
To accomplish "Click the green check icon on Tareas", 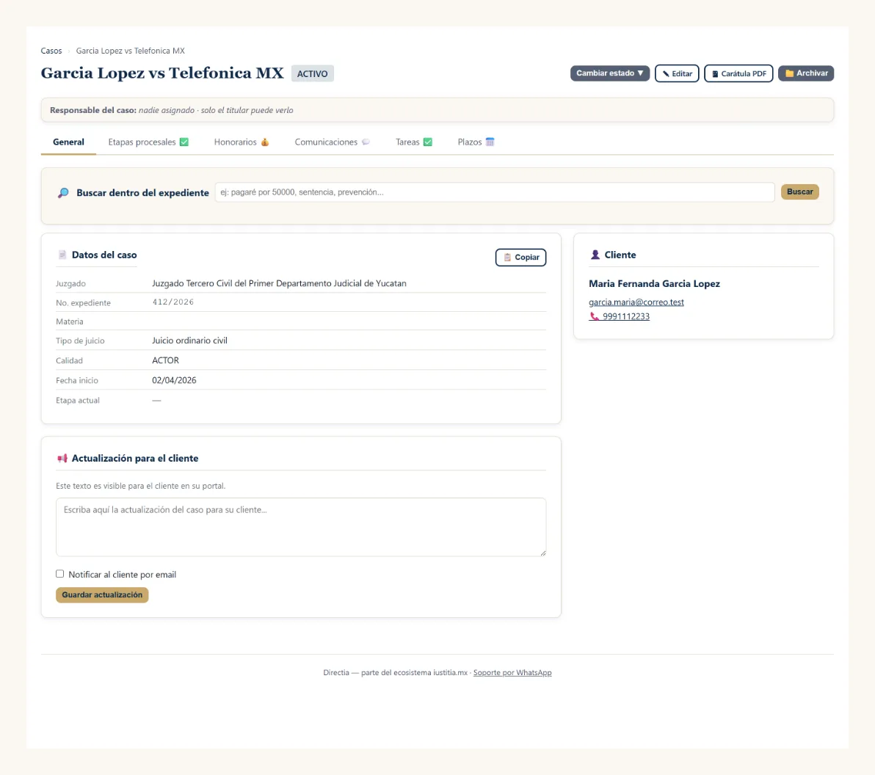I will (x=428, y=142).
